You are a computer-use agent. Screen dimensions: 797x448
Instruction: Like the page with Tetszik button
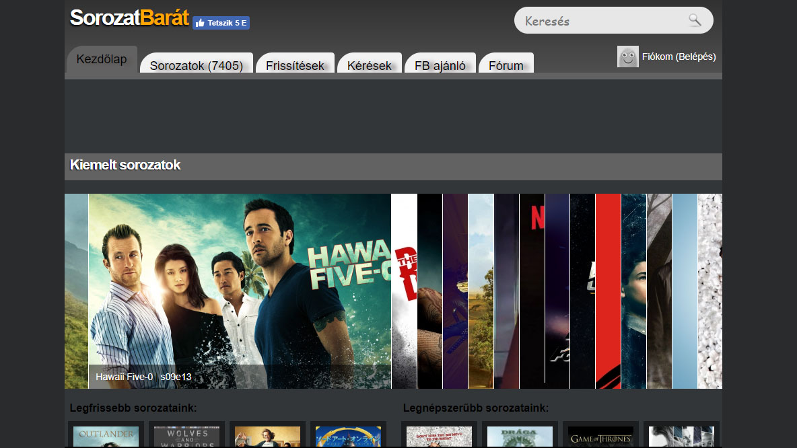(221, 23)
